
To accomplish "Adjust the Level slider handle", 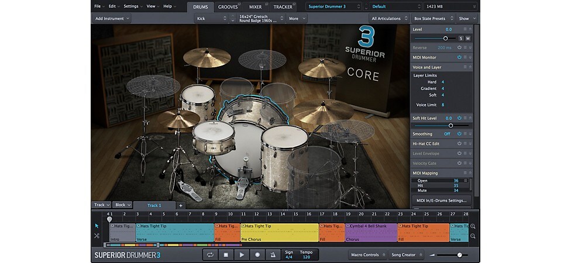I will (x=445, y=38).
